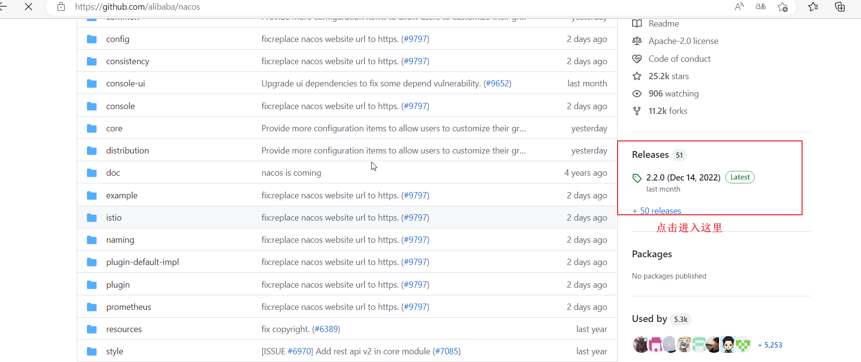Click the plugin-default-impl folder icon
This screenshot has height=362, width=861.
point(92,262)
